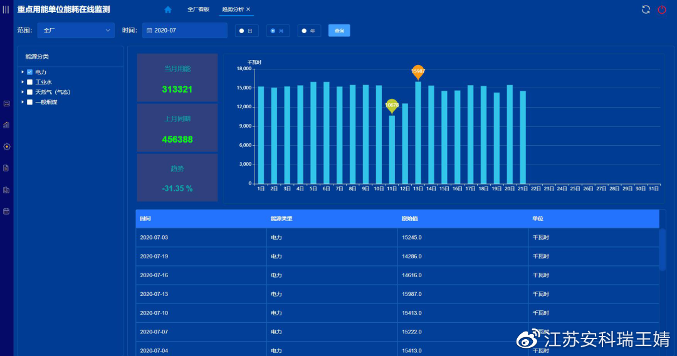Open first sidebar monitor icon
The width and height of the screenshot is (677, 356).
(6, 103)
